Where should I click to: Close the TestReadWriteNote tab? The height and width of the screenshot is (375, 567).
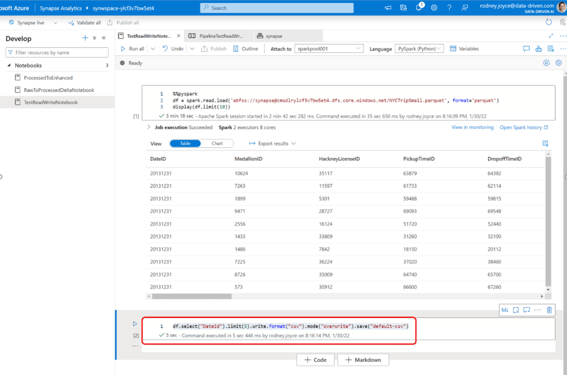click(x=179, y=36)
